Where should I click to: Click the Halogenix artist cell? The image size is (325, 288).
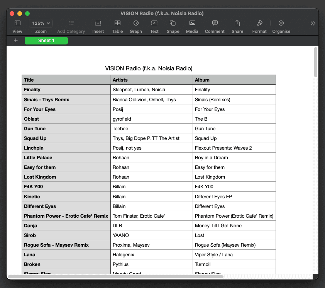[x=152, y=255]
